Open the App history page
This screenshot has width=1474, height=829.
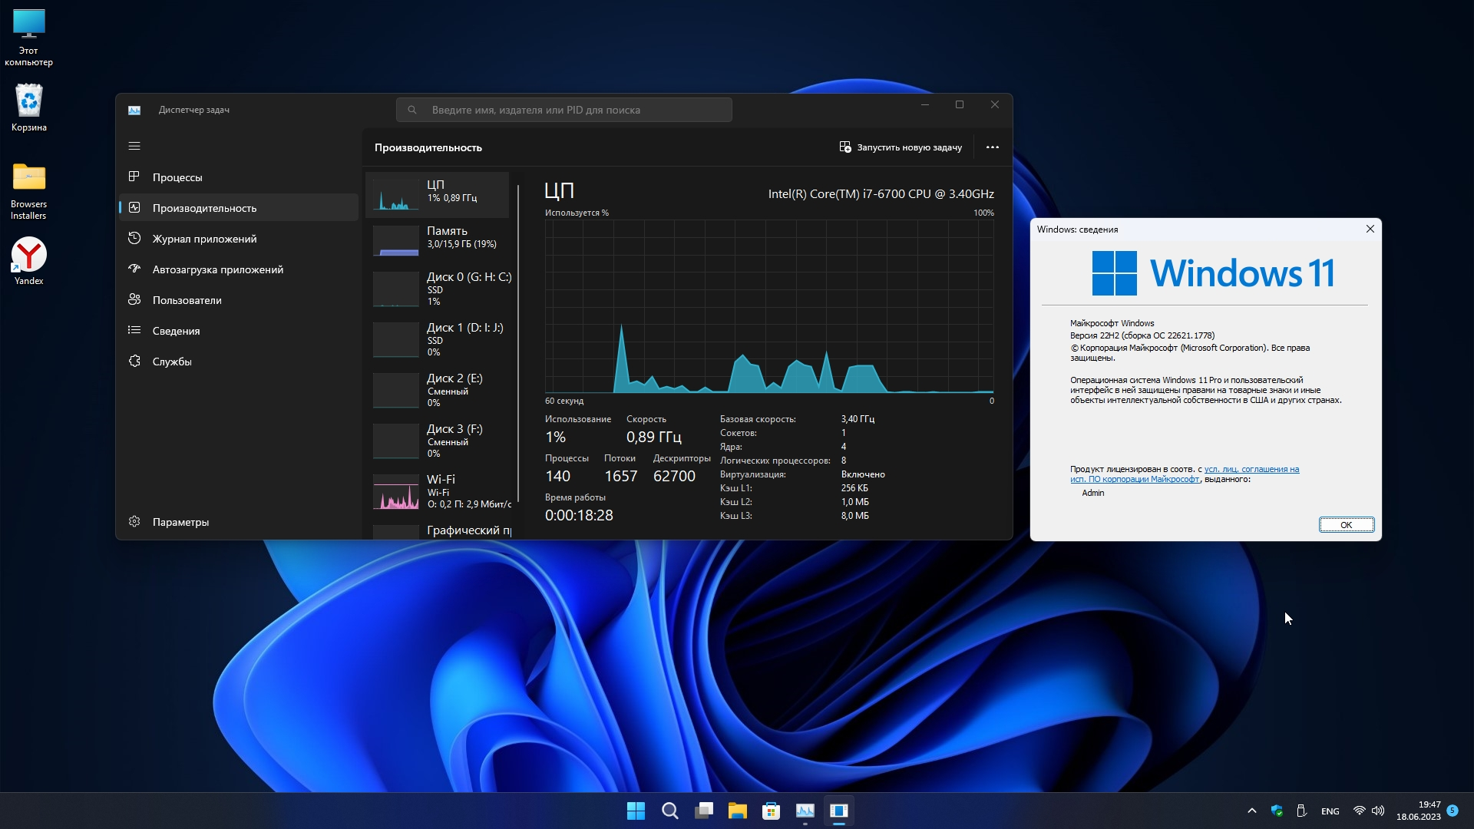204,239
